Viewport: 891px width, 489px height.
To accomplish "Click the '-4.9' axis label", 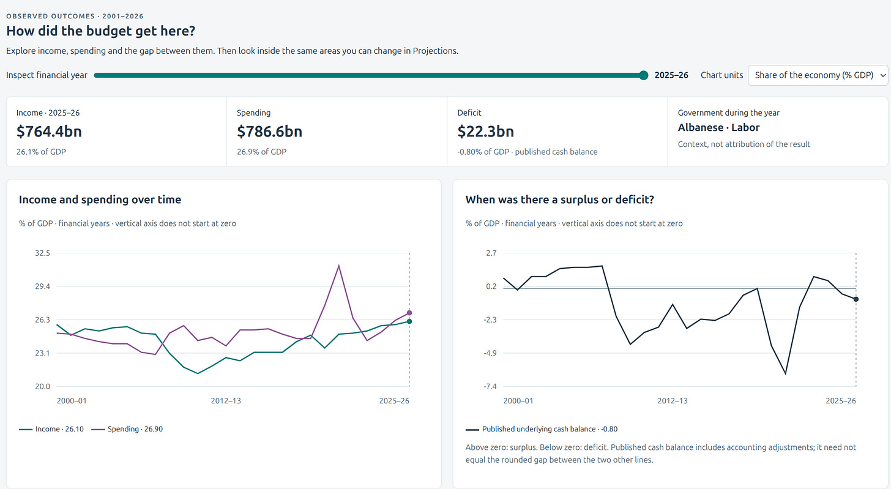I will [490, 353].
